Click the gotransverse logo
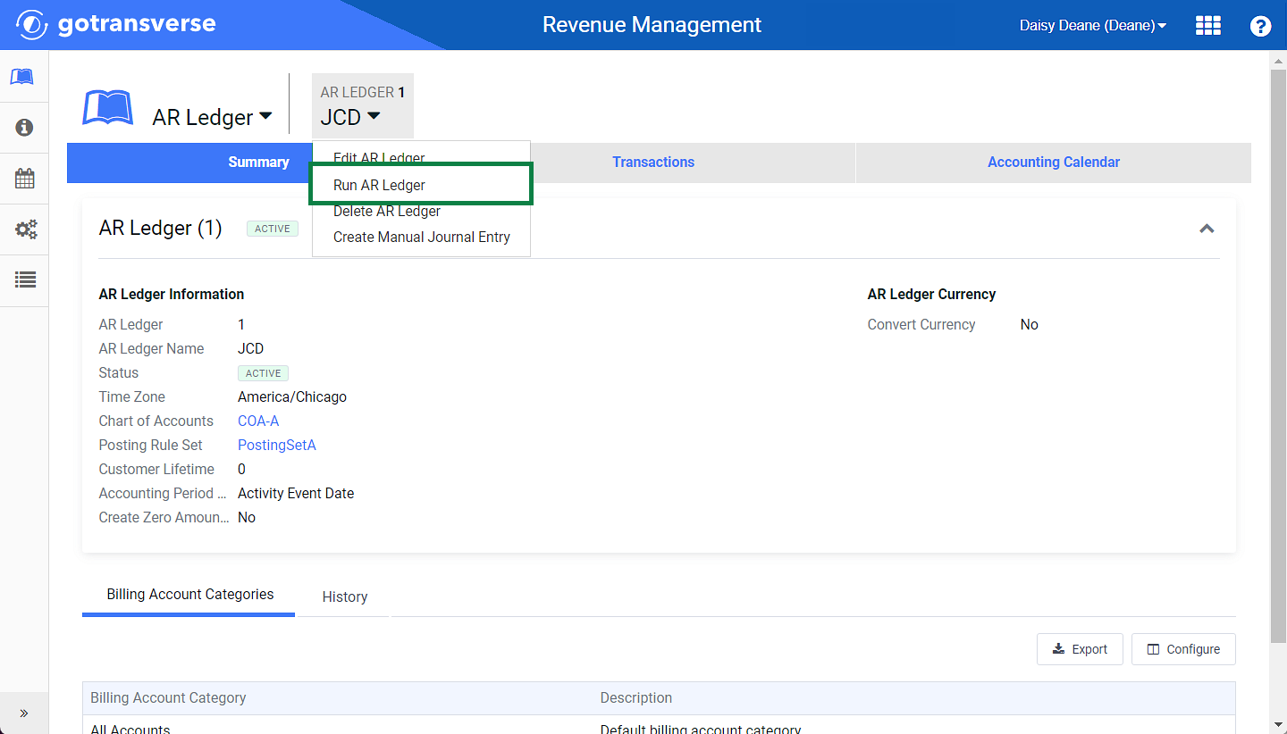 (116, 24)
